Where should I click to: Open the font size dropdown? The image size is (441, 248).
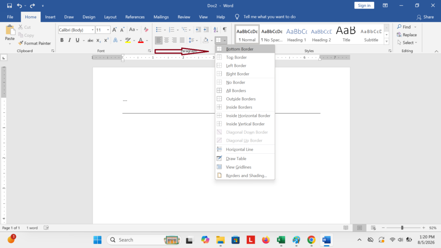[108, 30]
